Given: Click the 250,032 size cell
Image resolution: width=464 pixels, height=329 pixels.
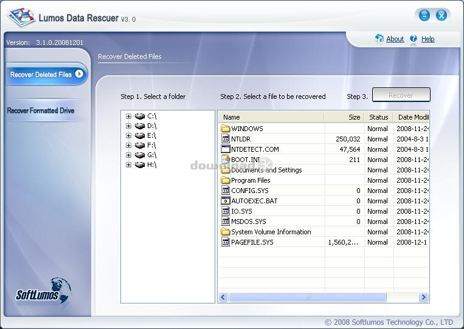Looking at the screenshot, I should click(348, 139).
